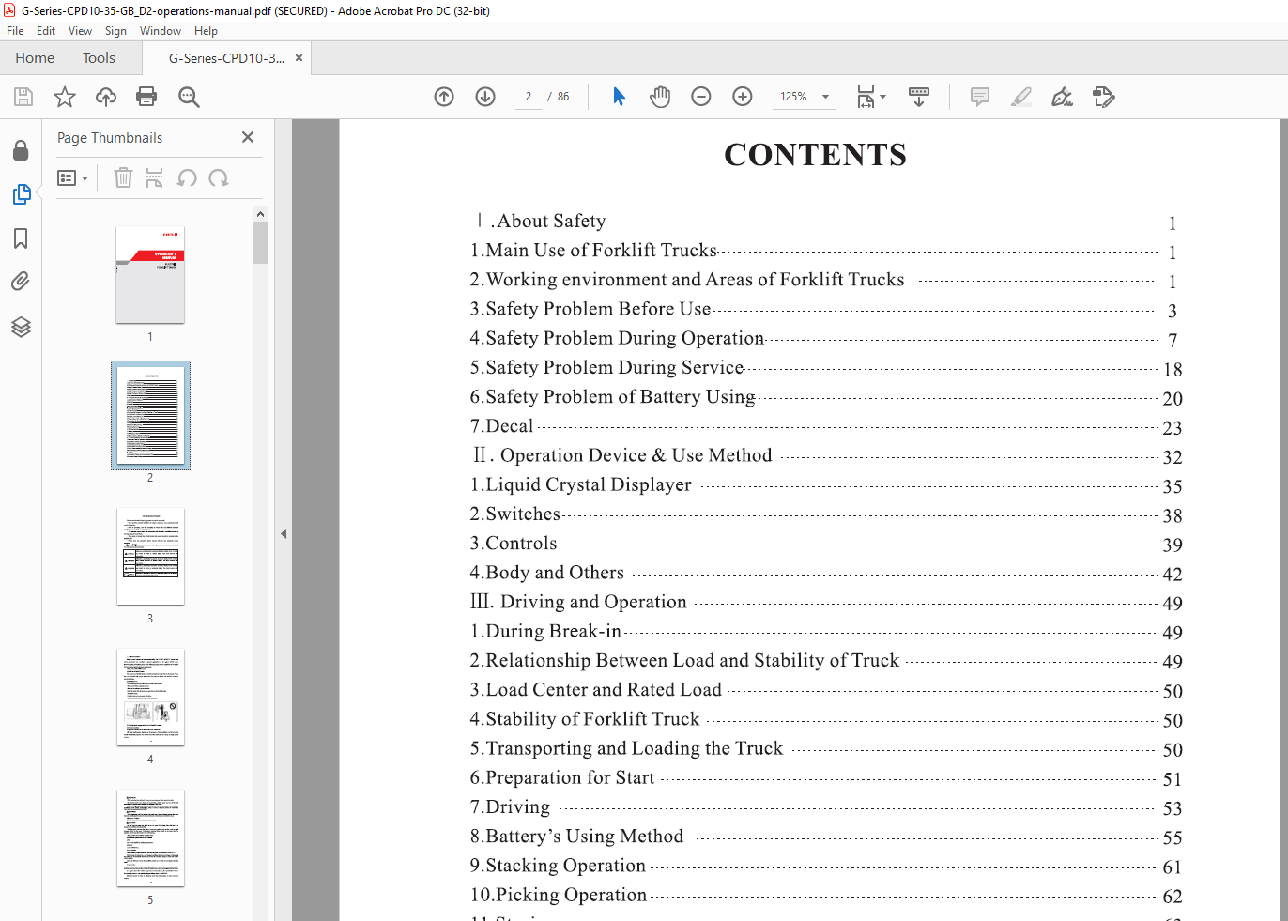This screenshot has width=1288, height=921.
Task: Click the Save file icon
Action: tap(23, 97)
